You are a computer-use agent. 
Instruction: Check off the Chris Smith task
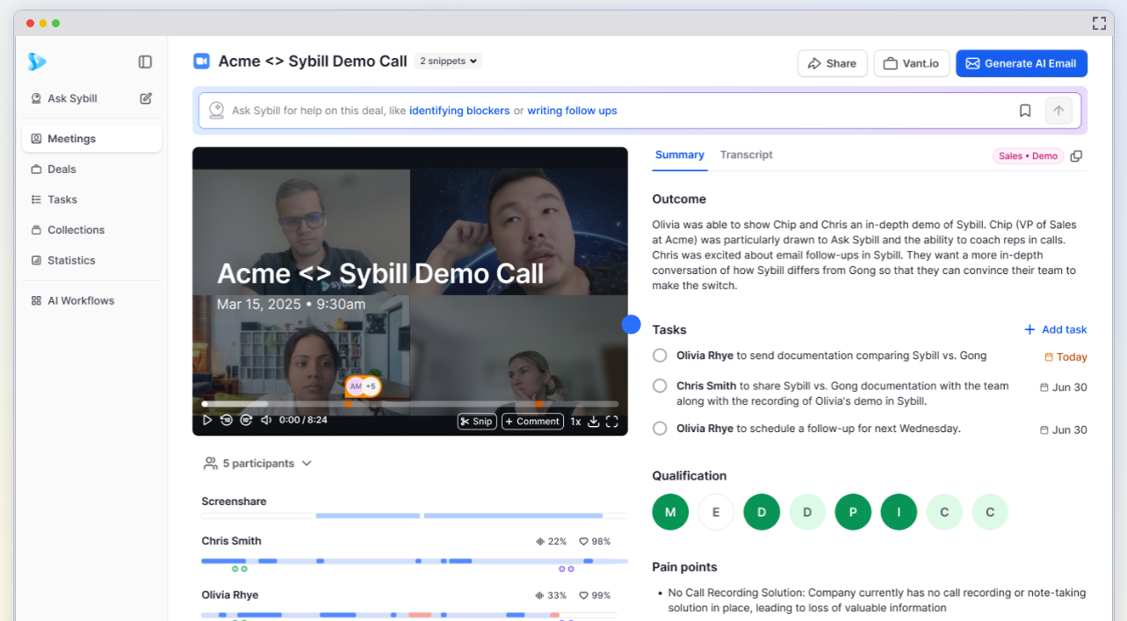660,386
